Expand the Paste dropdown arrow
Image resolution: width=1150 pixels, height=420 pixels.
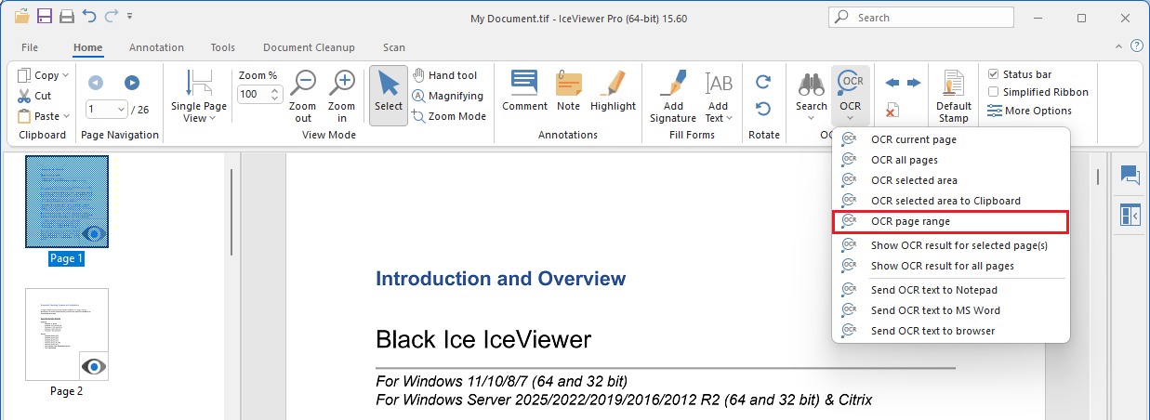click(x=66, y=116)
